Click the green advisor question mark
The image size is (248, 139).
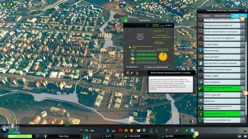pos(67,124)
